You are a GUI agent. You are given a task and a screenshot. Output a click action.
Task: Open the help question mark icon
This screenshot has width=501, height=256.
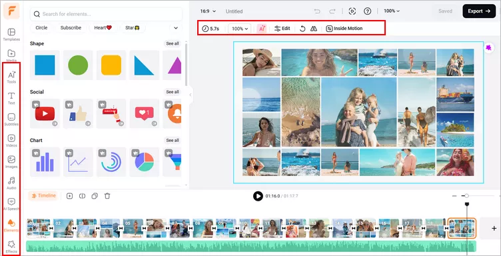[368, 11]
